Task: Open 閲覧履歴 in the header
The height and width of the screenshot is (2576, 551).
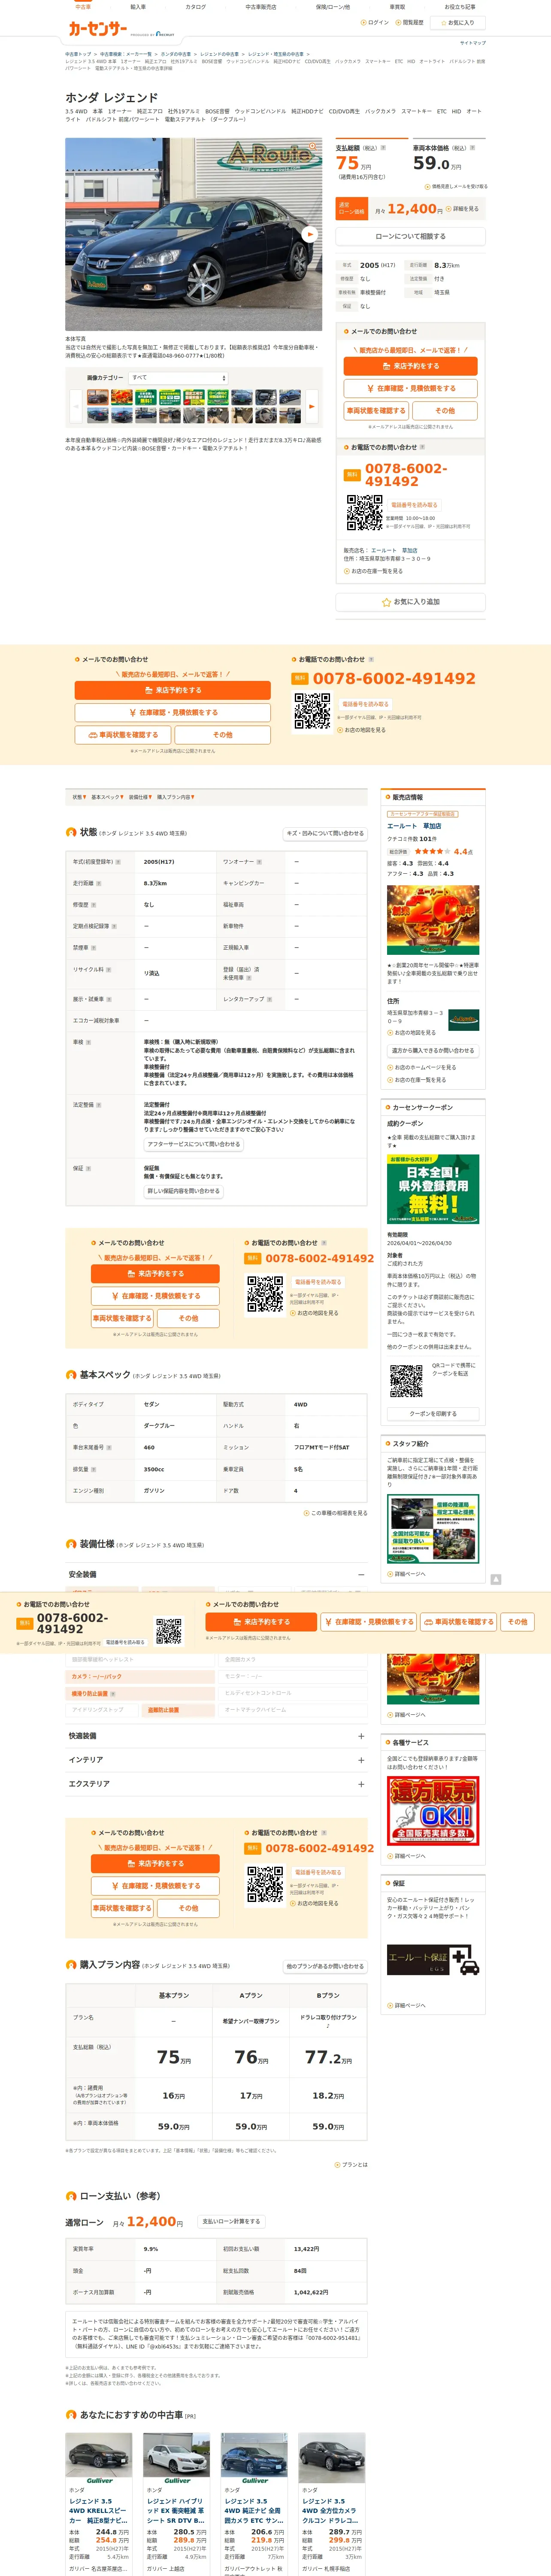Action: (x=410, y=22)
